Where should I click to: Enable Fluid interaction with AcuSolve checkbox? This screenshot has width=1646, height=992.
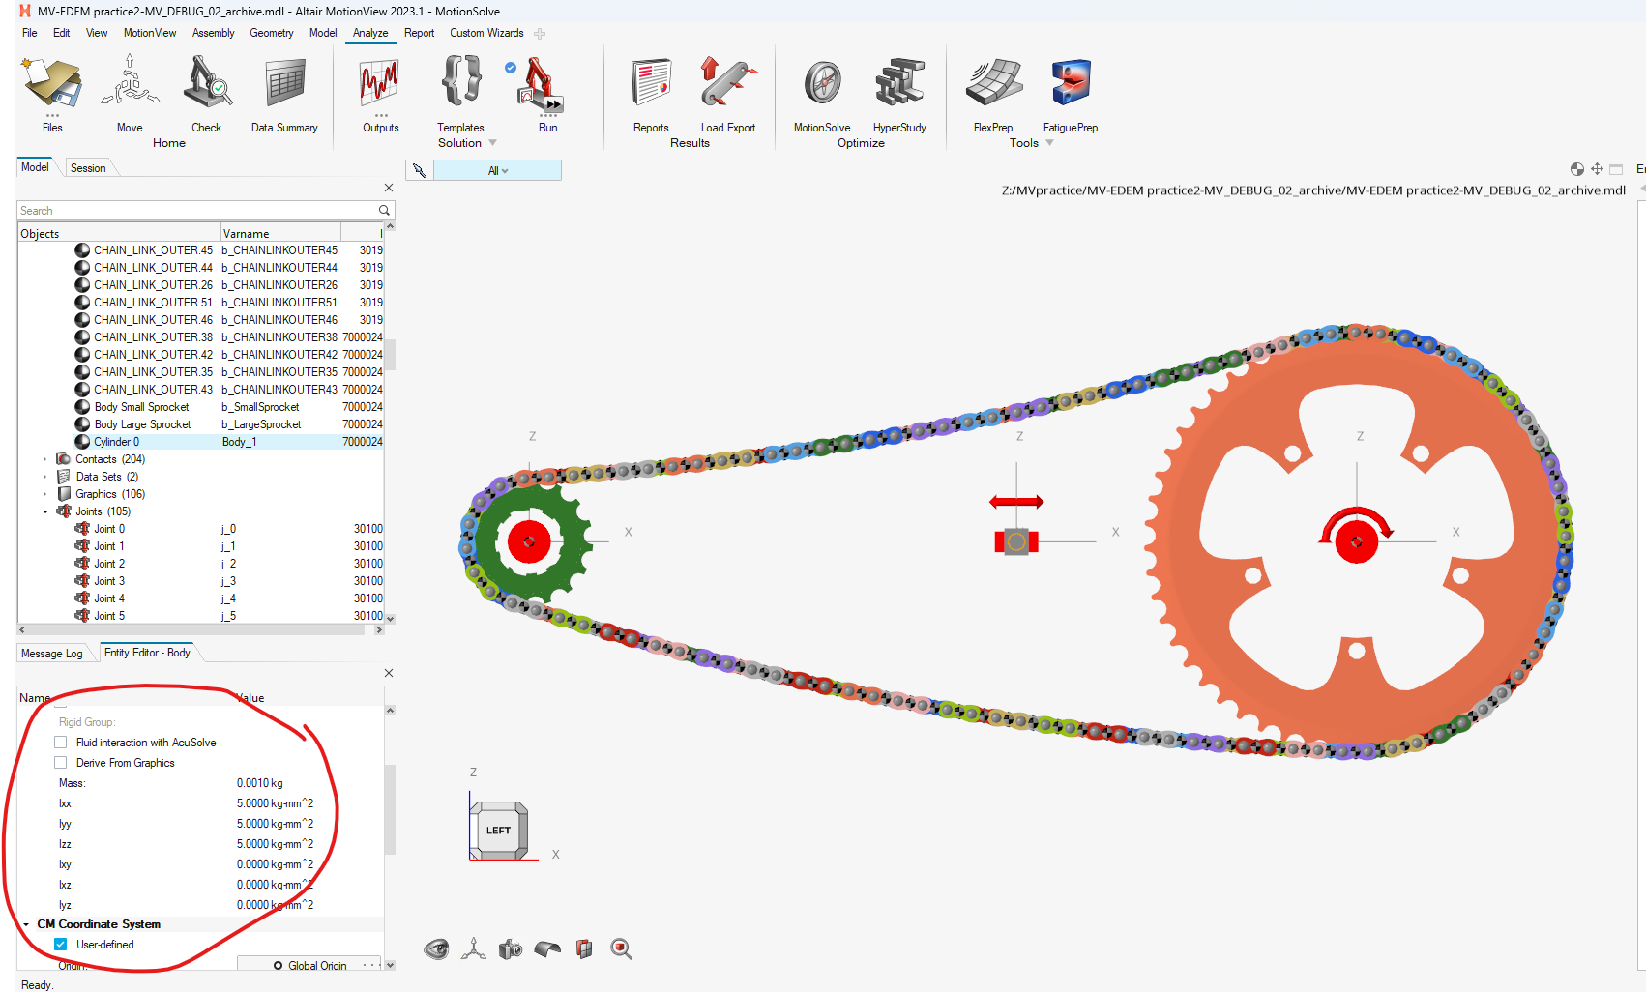pyautogui.click(x=61, y=743)
